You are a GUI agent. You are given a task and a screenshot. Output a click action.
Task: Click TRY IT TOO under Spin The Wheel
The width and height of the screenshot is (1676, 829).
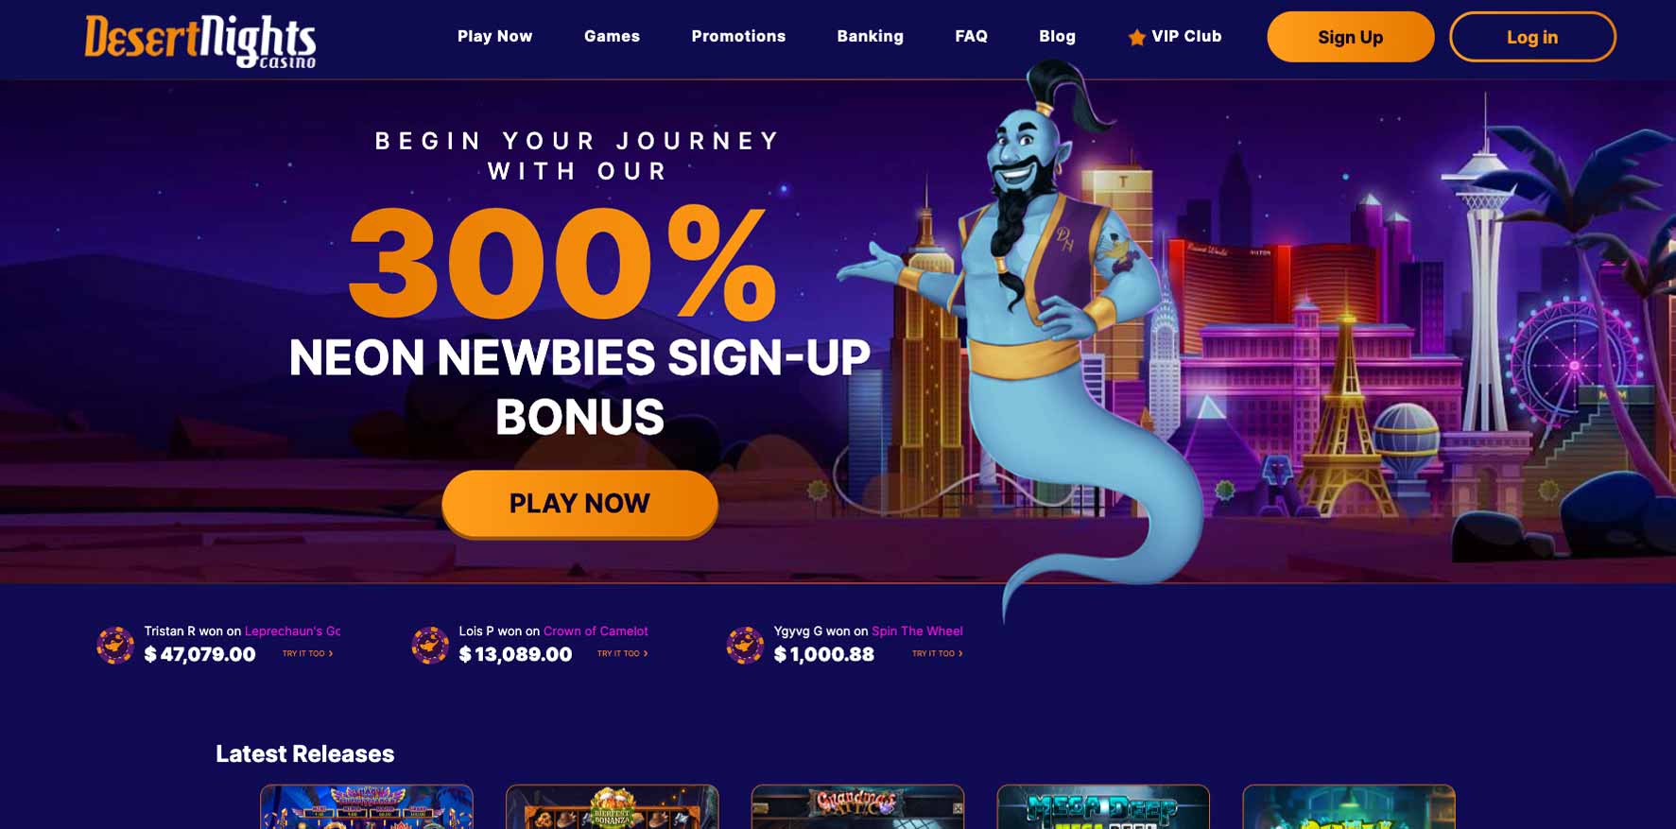[x=937, y=653]
